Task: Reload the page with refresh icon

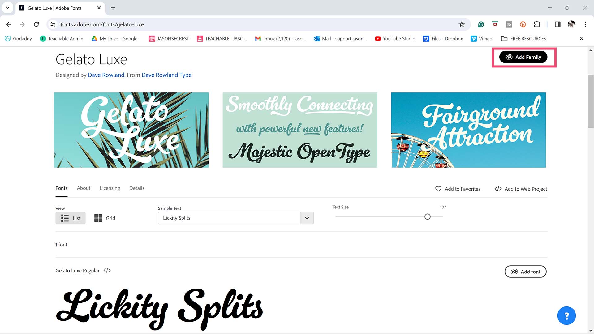Action: (x=36, y=24)
